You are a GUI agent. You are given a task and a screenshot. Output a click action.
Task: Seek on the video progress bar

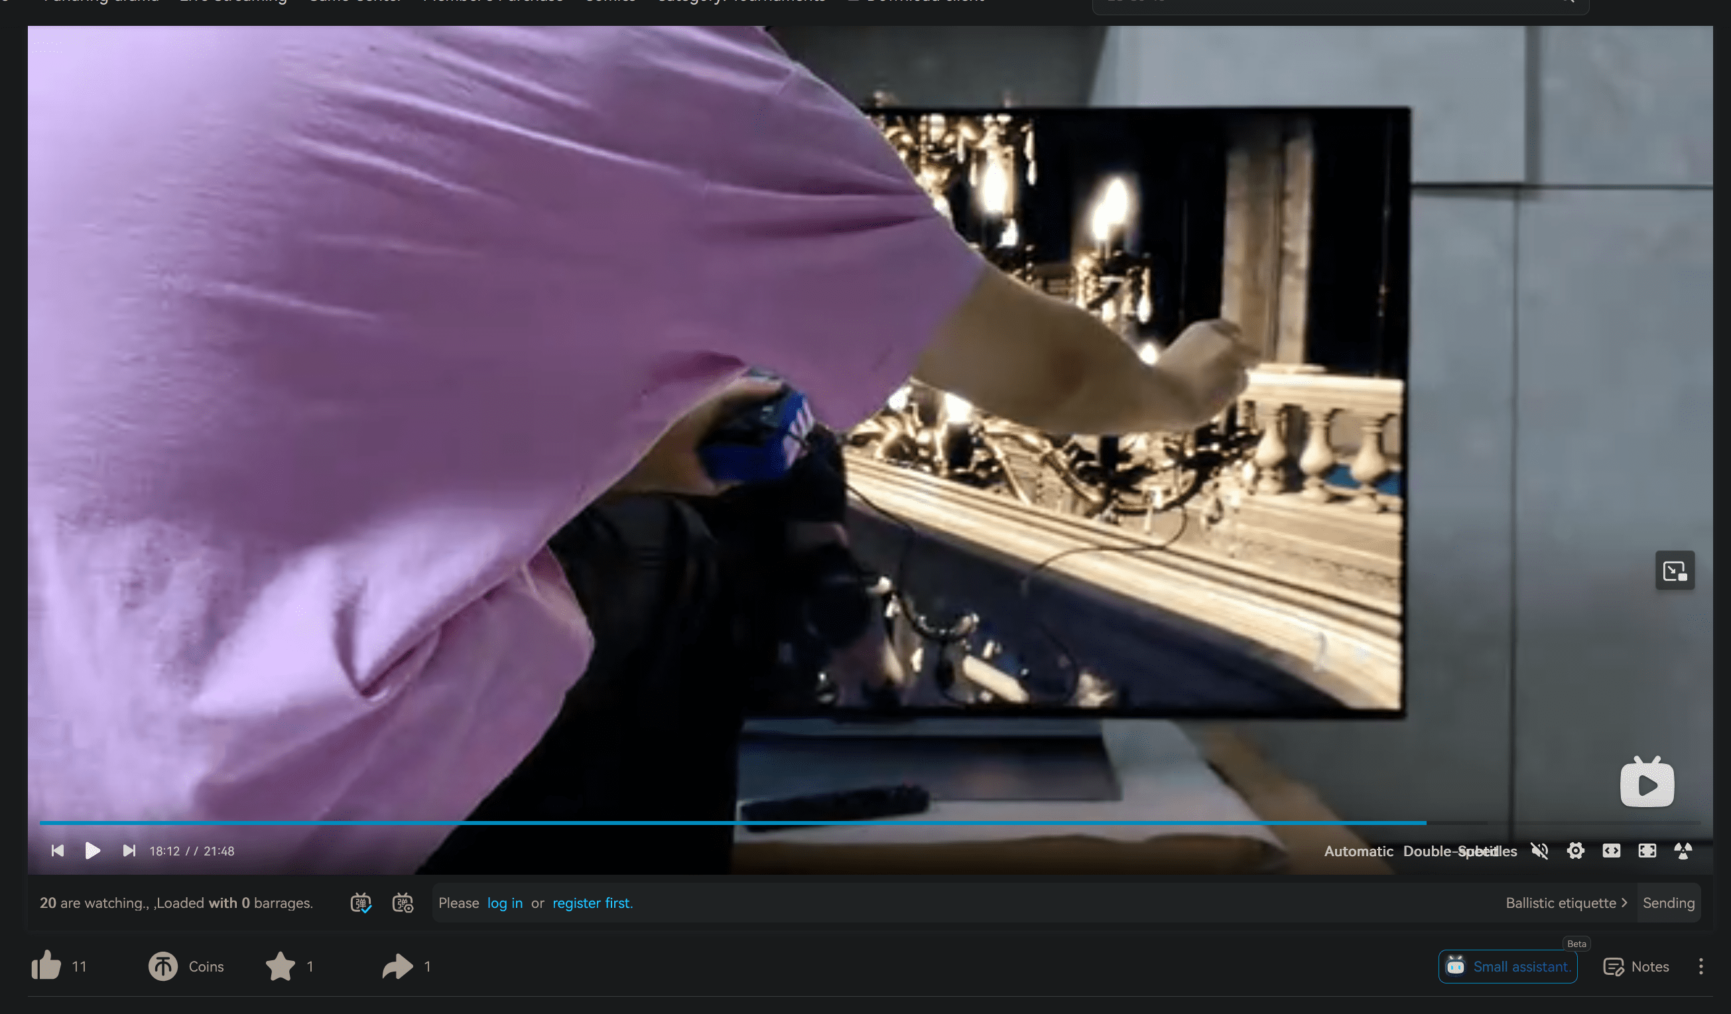[x=824, y=822]
